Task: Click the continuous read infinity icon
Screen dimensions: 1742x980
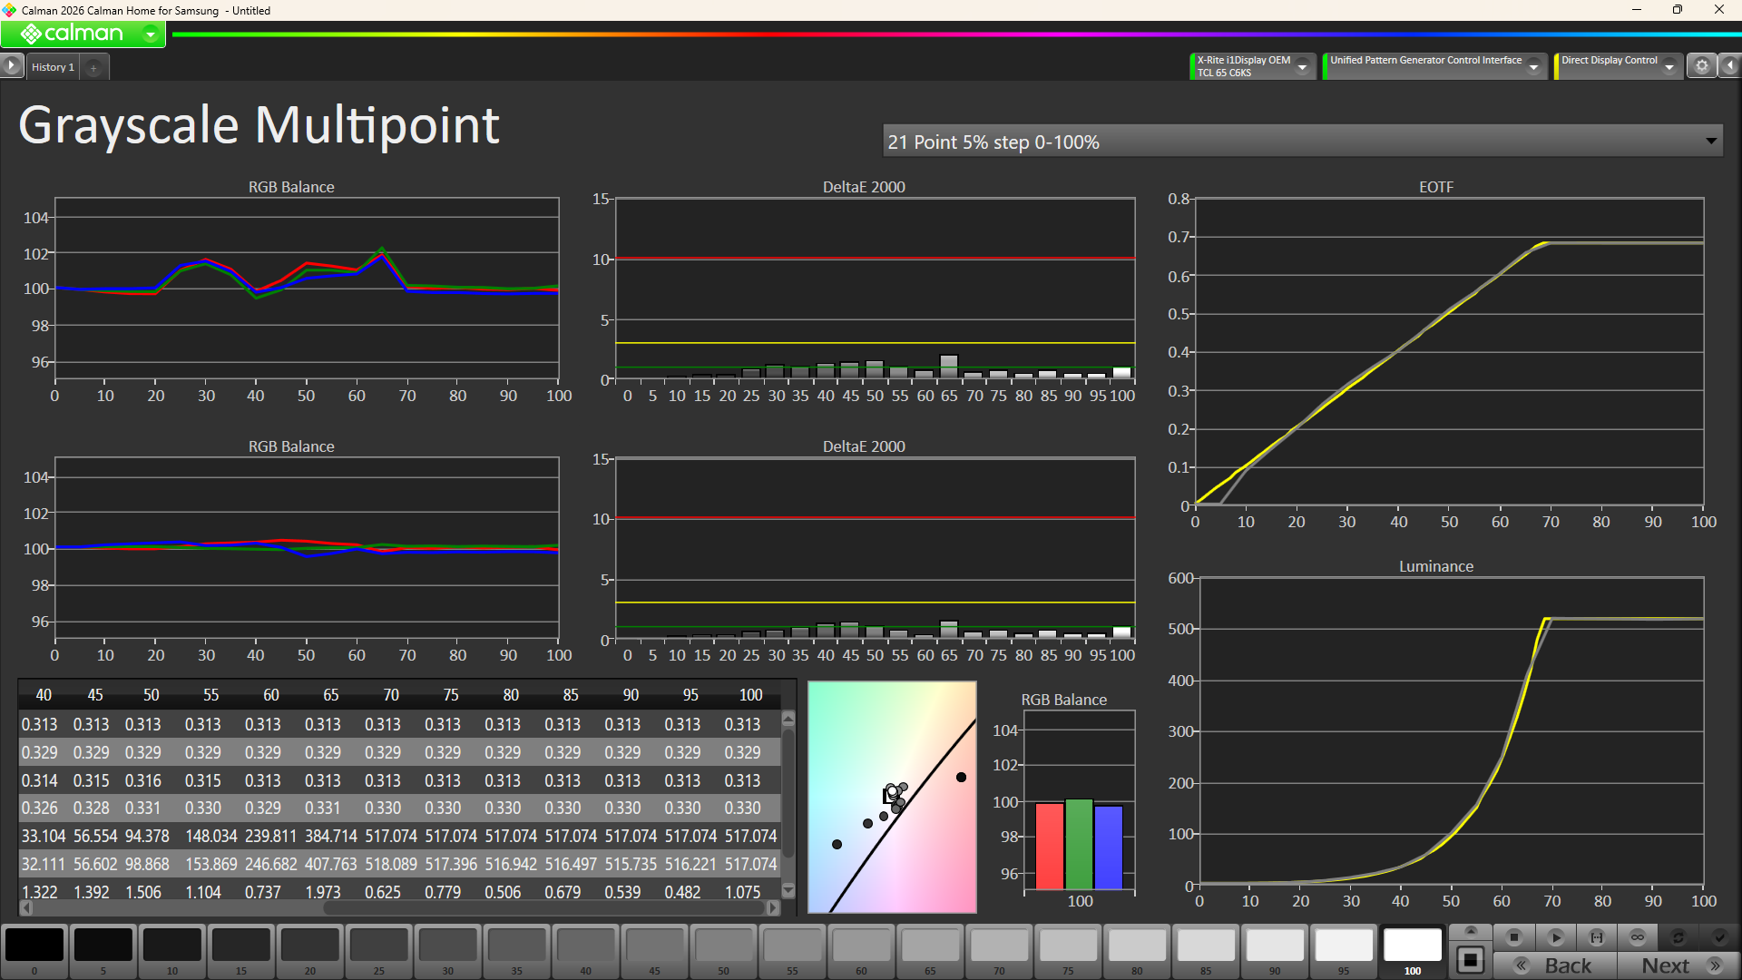Action: [x=1637, y=936]
